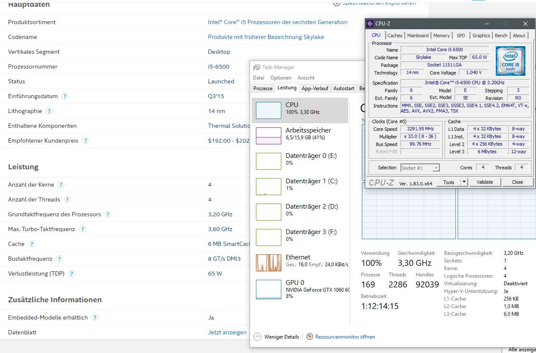Image resolution: width=536 pixels, height=353 pixels.
Task: Click help icon next to Einführungsdatum
Action: coord(65,96)
